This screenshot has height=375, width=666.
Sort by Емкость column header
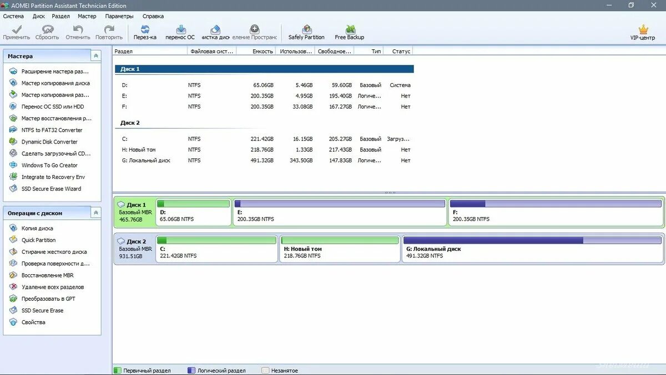(x=256, y=51)
